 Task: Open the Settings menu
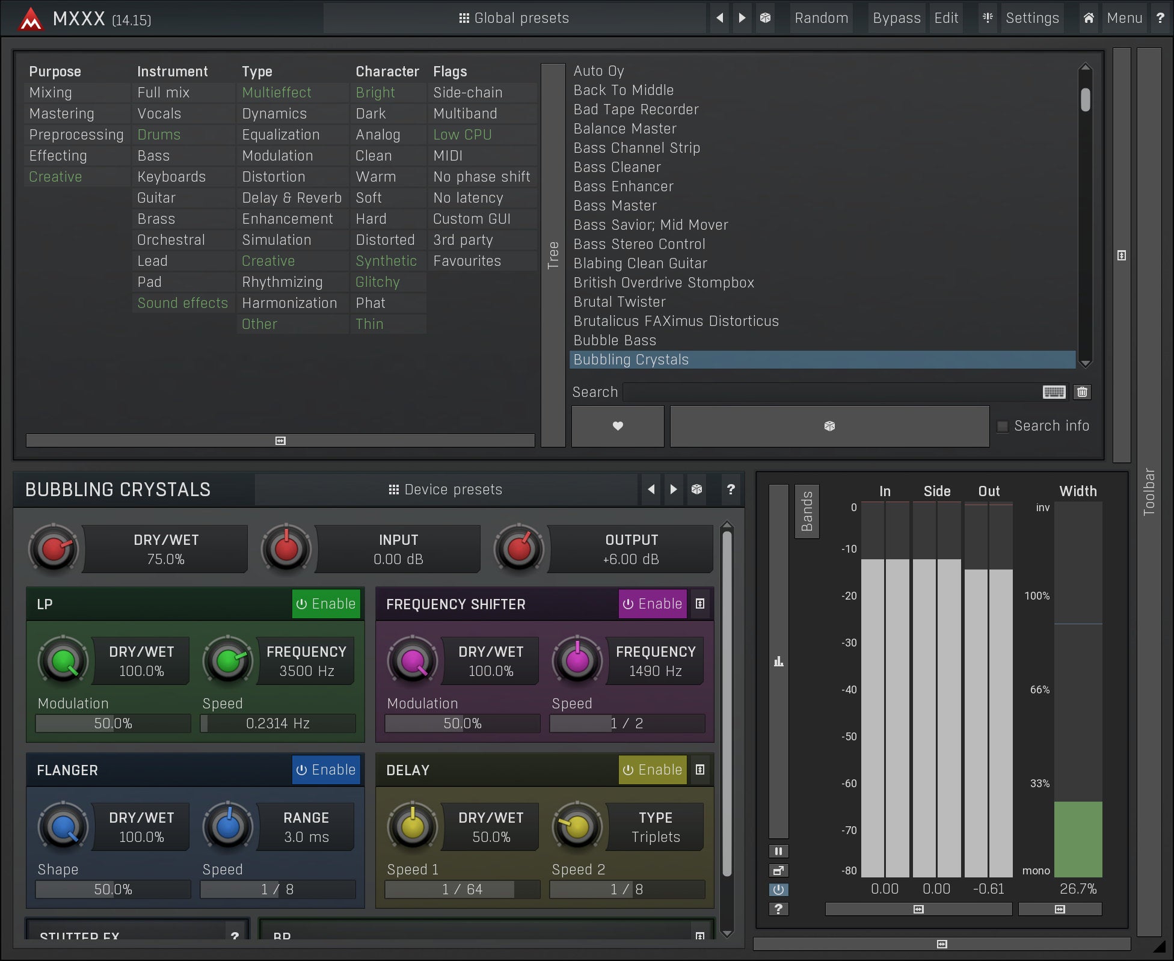[1032, 18]
